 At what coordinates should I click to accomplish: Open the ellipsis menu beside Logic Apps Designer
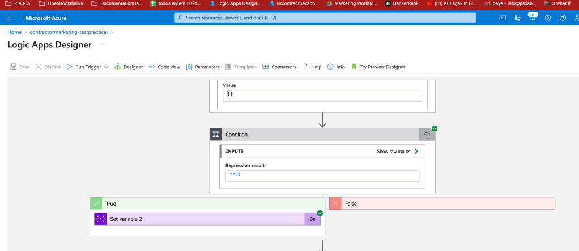[104, 45]
